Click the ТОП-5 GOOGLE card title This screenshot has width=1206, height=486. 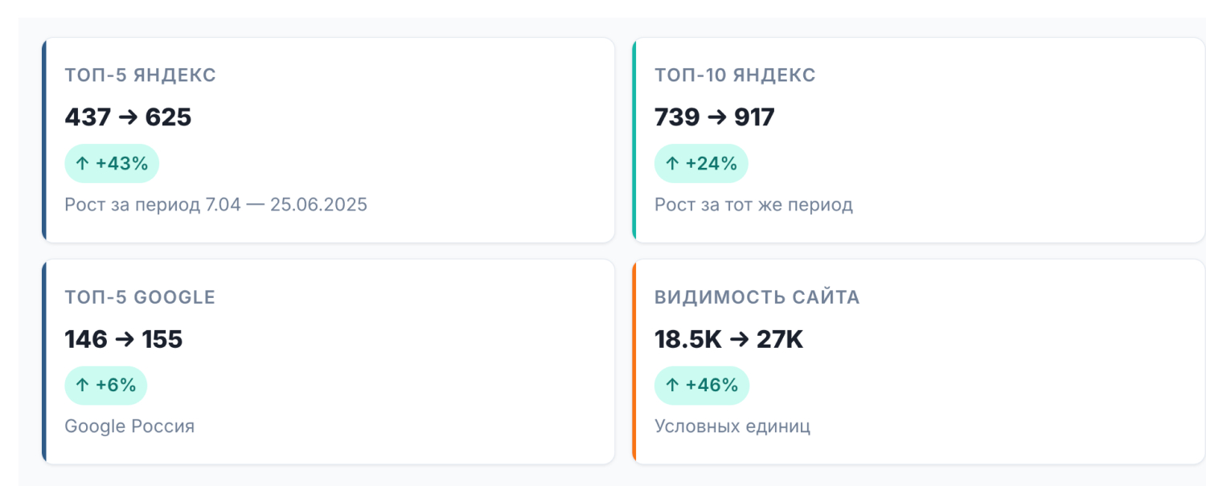click(140, 297)
